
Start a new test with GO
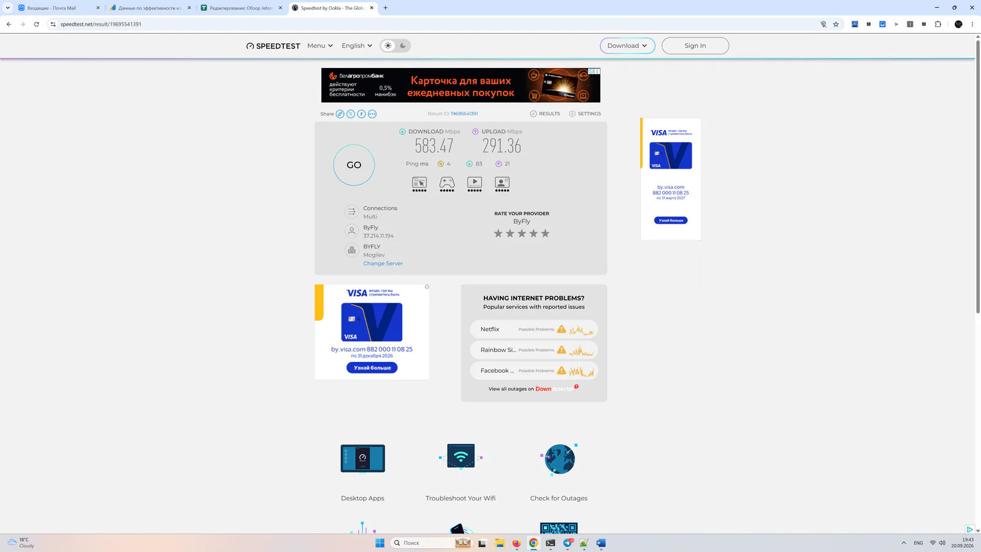coord(354,165)
